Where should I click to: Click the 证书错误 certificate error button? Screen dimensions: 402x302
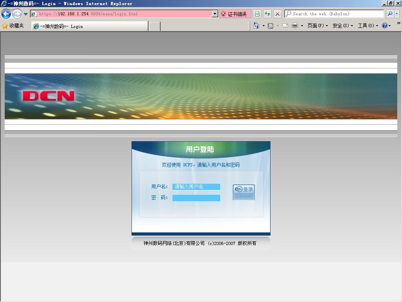(235, 14)
